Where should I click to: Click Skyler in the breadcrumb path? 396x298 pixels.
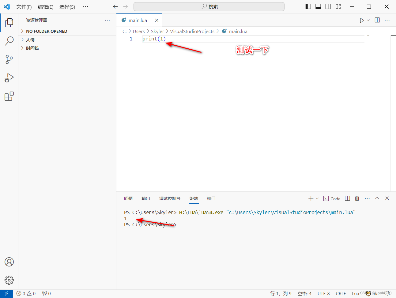[x=157, y=31]
